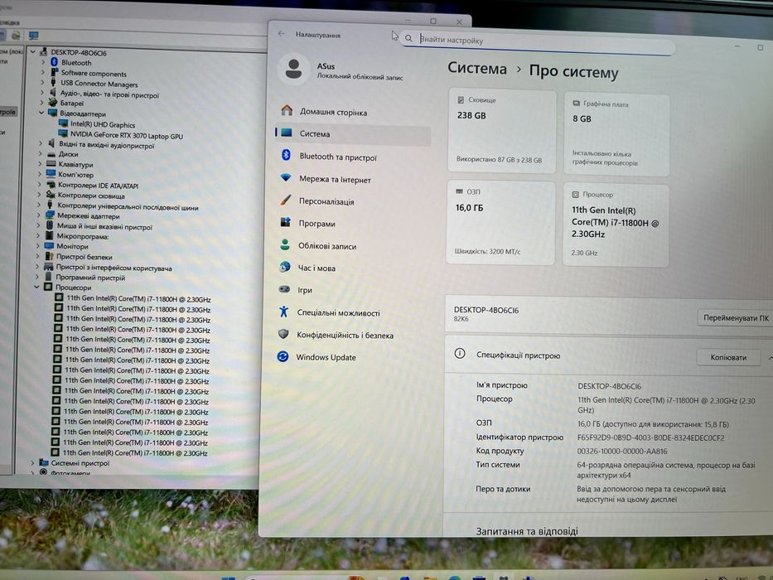Screen dimensions: 773x580
Task: Click the Копіювати button for device specs
Action: (728, 357)
